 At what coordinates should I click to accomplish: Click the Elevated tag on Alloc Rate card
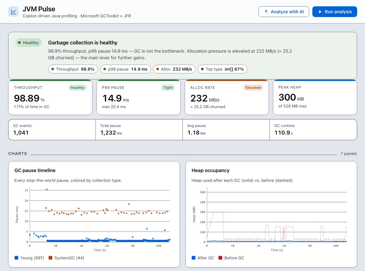coord(253,88)
